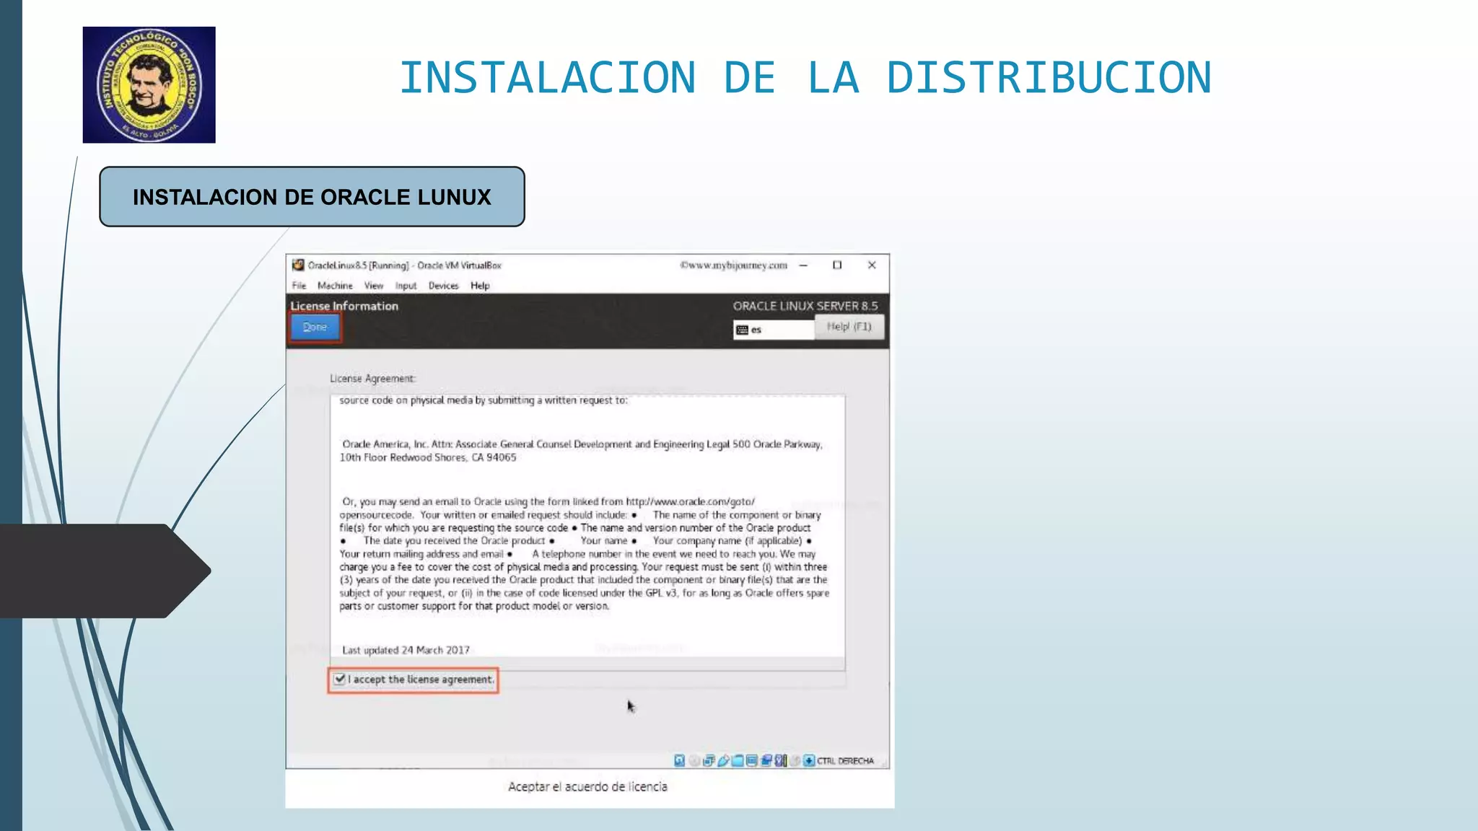
Task: Click the 'Aceptar el acuerdo de licencia' caption
Action: pos(587,787)
